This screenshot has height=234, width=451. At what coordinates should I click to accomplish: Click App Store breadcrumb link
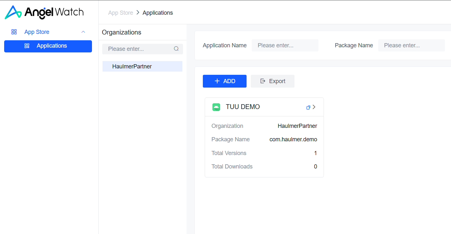tap(121, 13)
